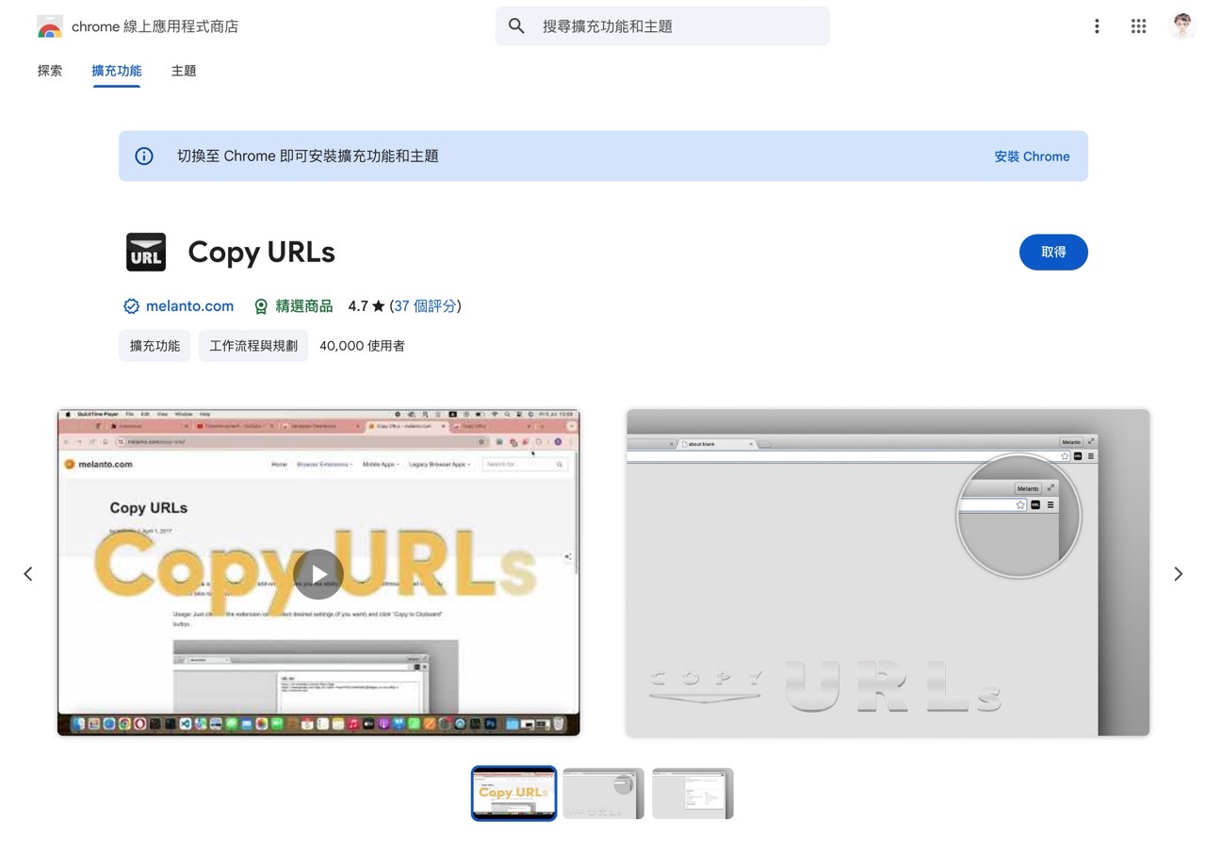Open the melanto.com publisher link
The height and width of the screenshot is (854, 1206).
(189, 306)
